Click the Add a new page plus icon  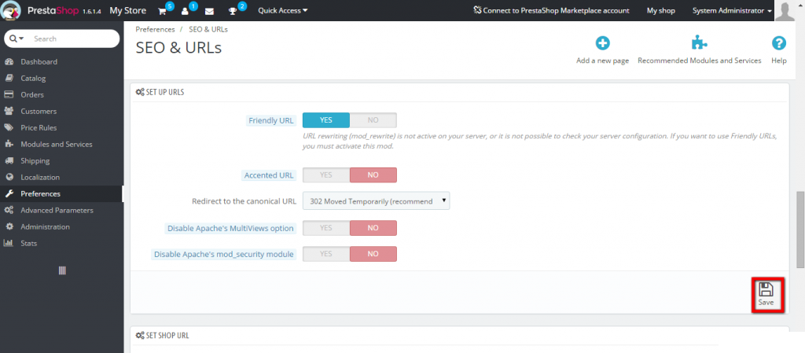602,43
